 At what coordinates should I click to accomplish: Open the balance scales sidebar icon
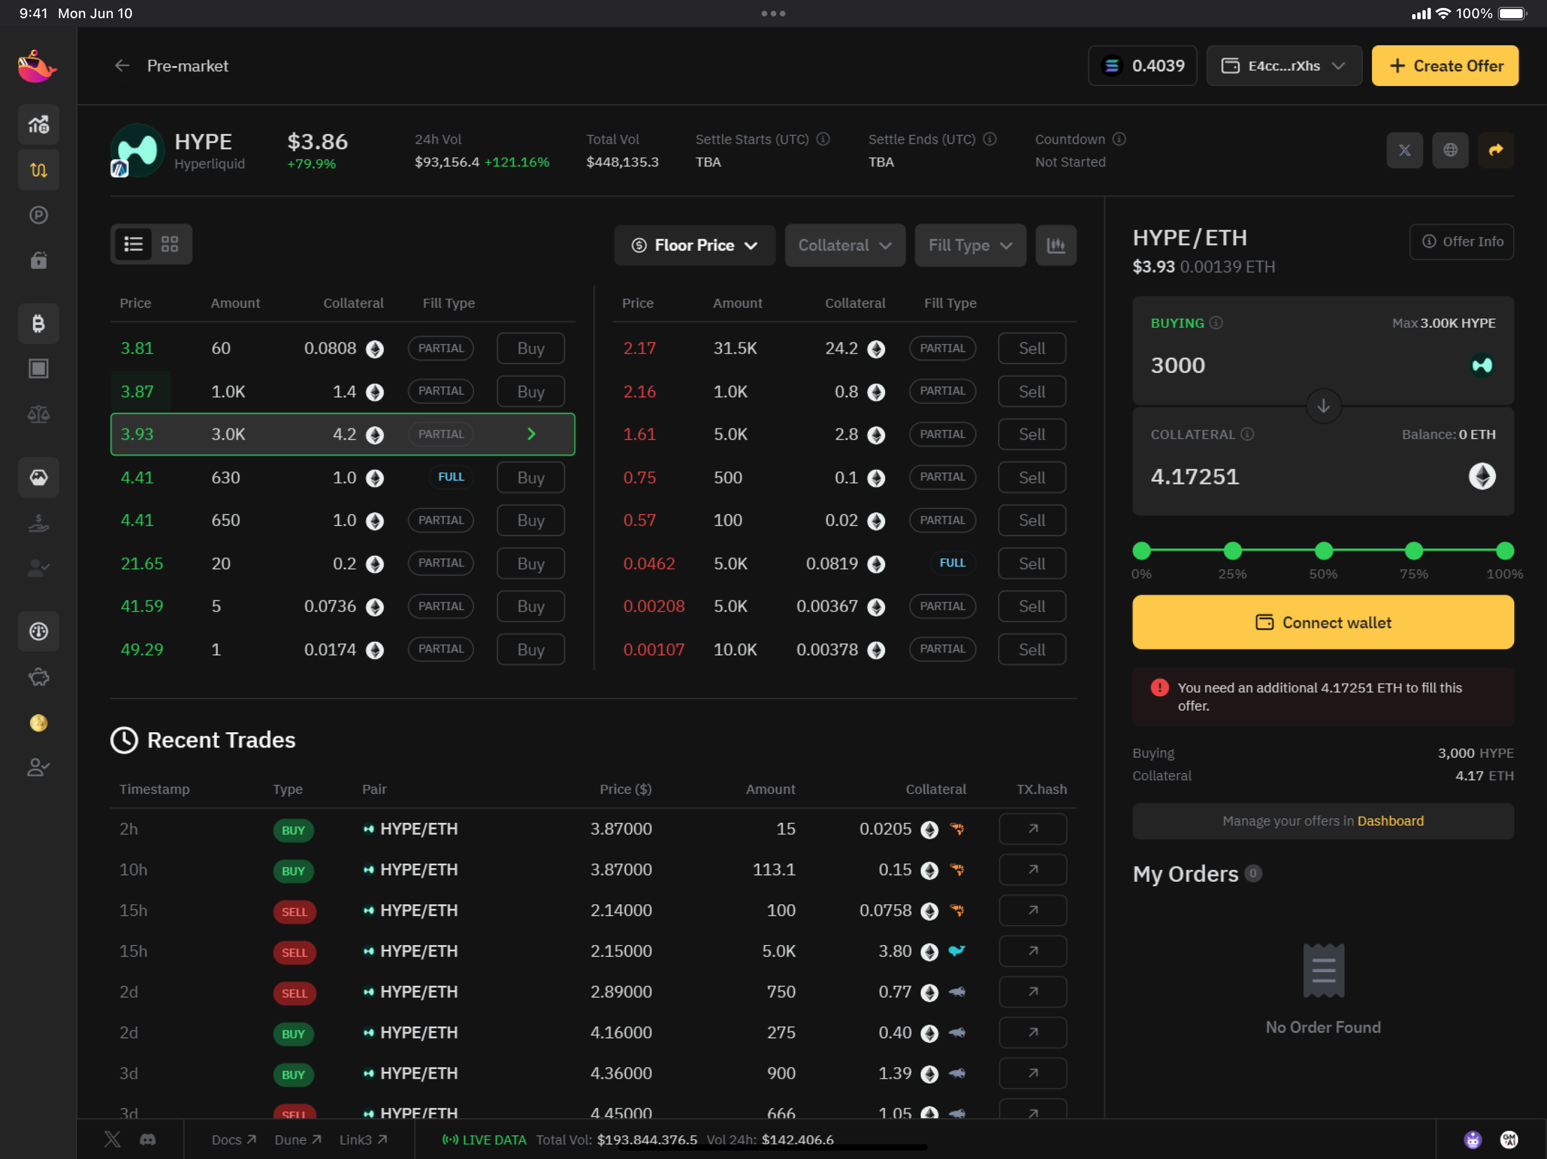click(x=39, y=414)
